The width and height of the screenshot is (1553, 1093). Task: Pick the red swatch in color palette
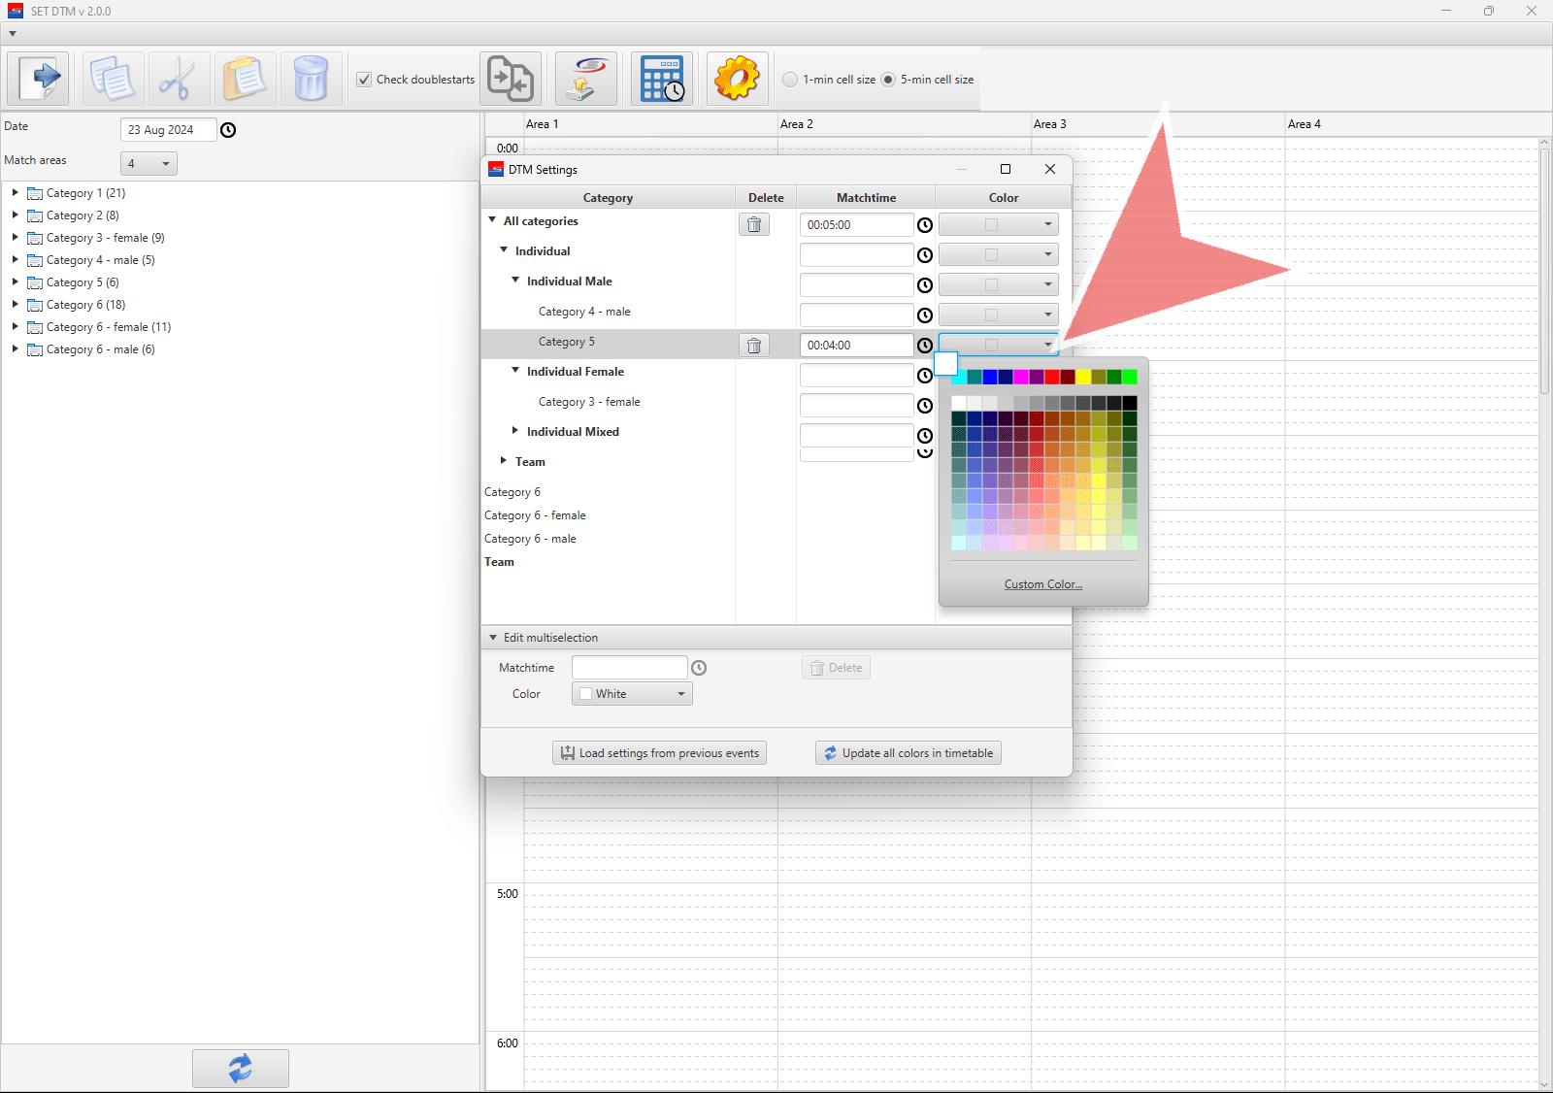(x=1052, y=377)
